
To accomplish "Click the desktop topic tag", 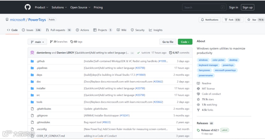I will (x=233, y=60).
